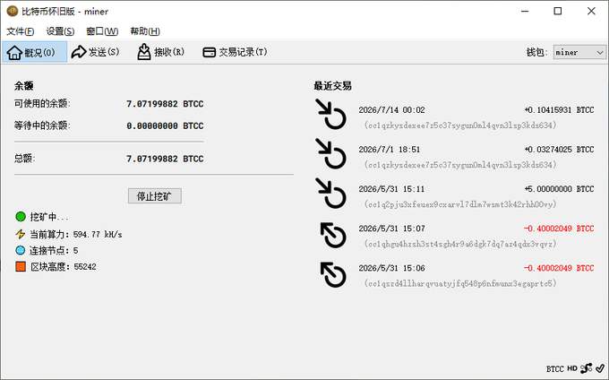
Task: Switch to the 接收(R) receive tab
Action: (x=160, y=52)
